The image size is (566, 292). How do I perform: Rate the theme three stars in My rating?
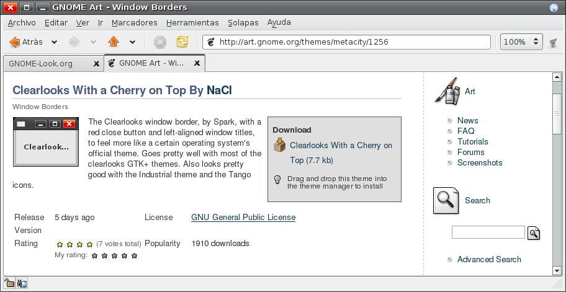(x=114, y=256)
